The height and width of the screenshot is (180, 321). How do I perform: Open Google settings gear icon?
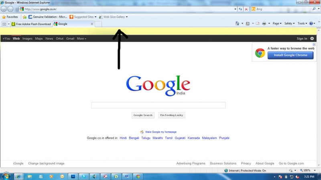pos(312,38)
